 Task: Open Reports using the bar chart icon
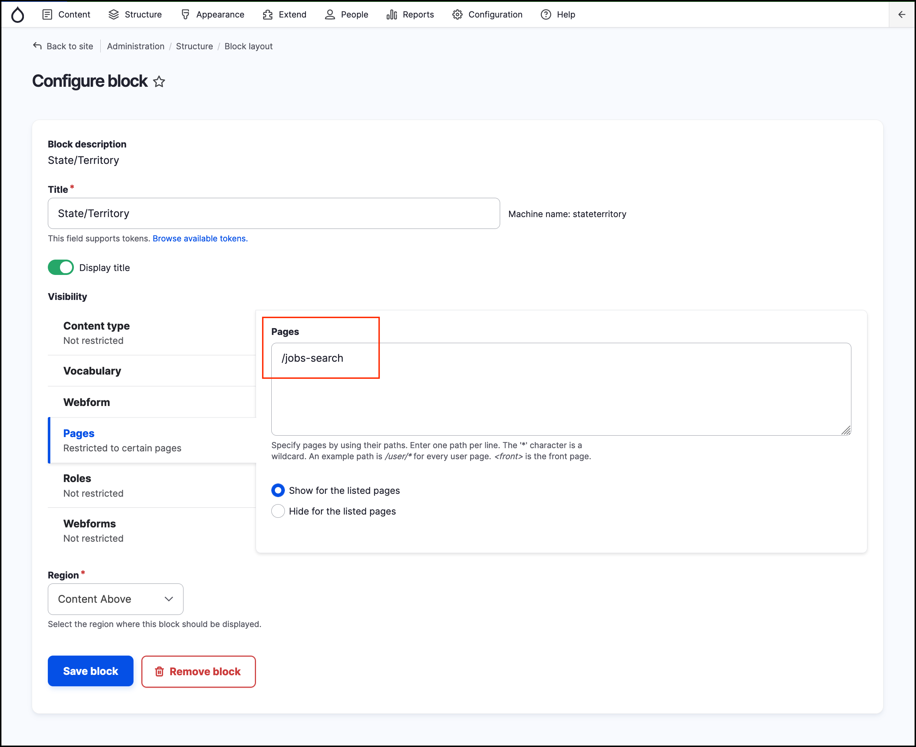point(392,14)
